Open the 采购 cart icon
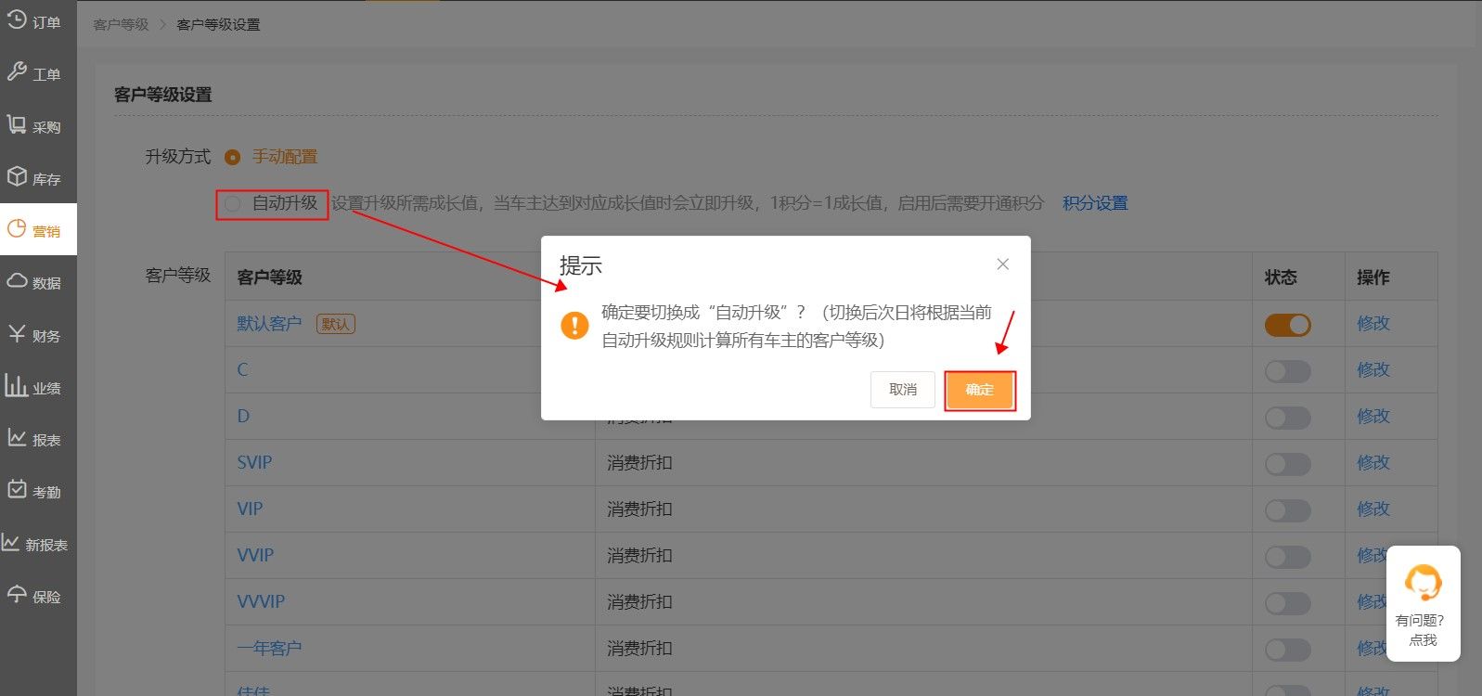Image resolution: width=1482 pixels, height=696 pixels. click(17, 124)
